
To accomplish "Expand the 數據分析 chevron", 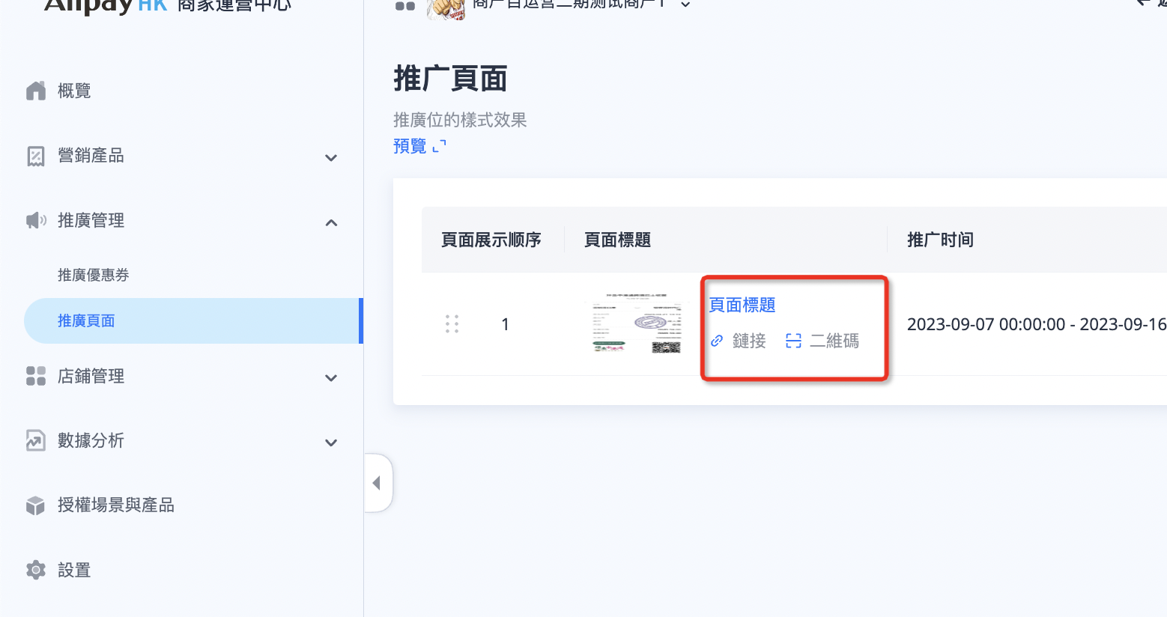I will [x=331, y=443].
